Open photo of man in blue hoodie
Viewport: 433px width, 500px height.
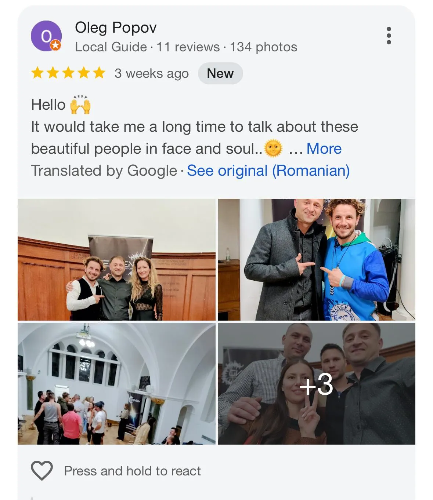pos(317,260)
